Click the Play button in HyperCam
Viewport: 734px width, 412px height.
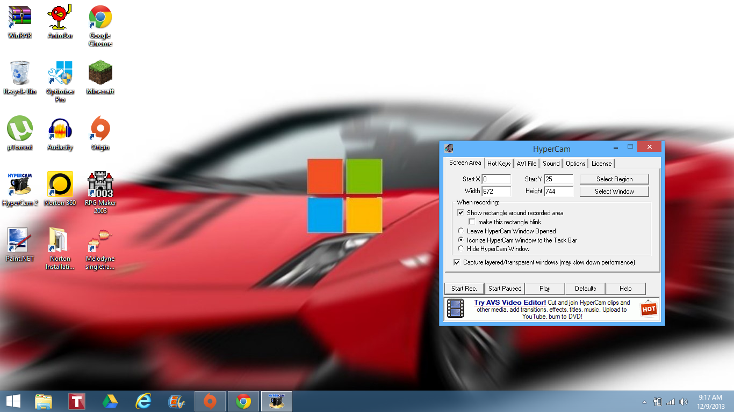tap(545, 289)
